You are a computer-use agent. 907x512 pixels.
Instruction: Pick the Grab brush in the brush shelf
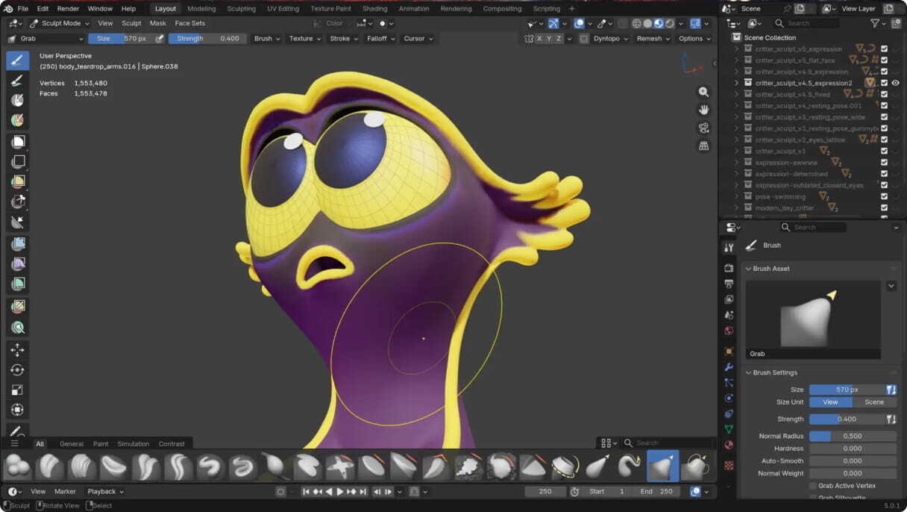(x=662, y=466)
